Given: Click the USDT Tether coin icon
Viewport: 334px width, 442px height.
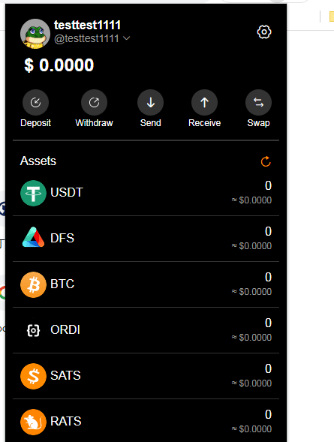Looking at the screenshot, I should point(33,193).
